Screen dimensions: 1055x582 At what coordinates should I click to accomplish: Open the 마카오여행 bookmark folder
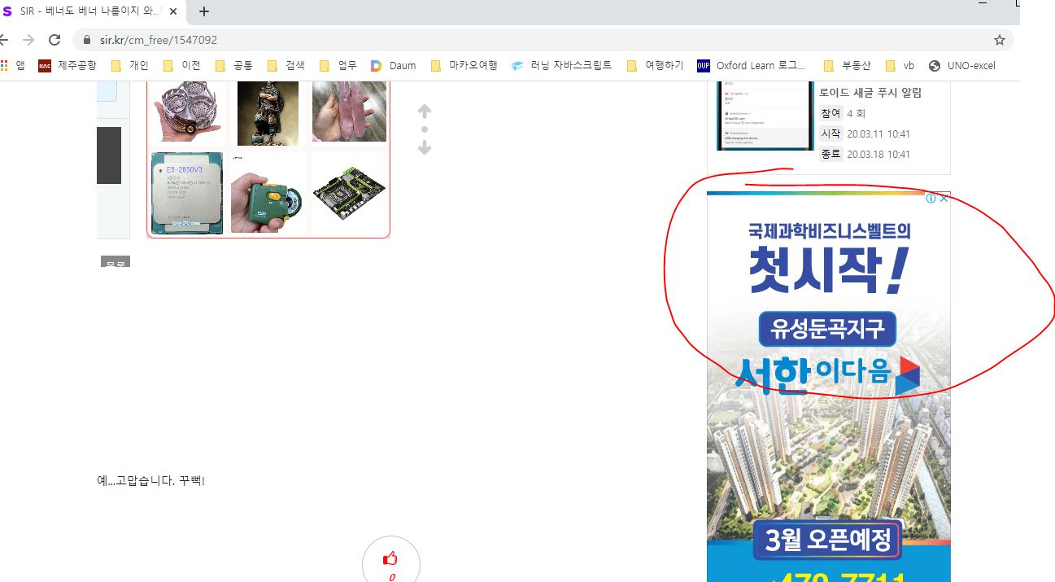pyautogui.click(x=464, y=66)
